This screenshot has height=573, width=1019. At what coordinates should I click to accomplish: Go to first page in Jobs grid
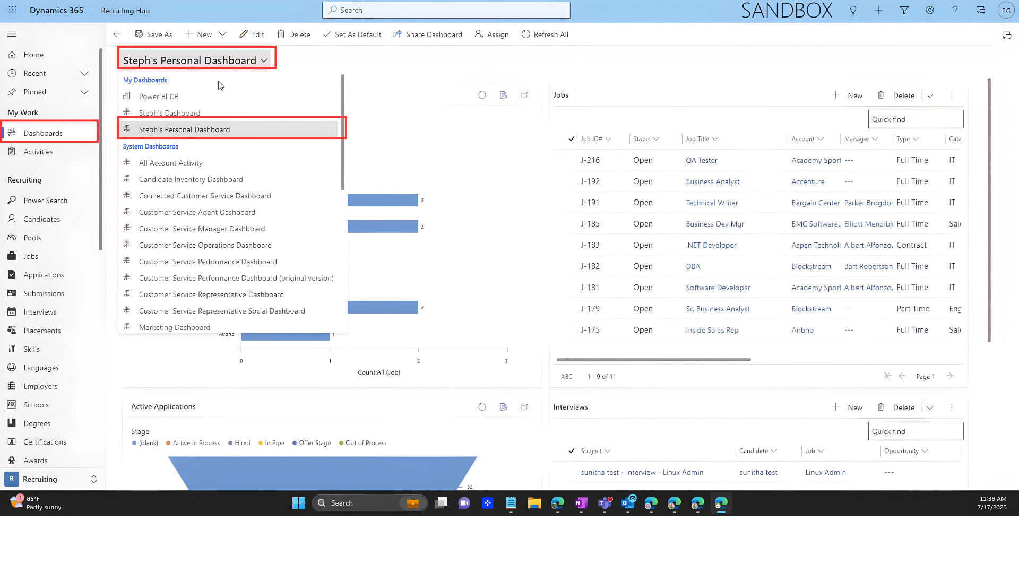[x=887, y=376]
